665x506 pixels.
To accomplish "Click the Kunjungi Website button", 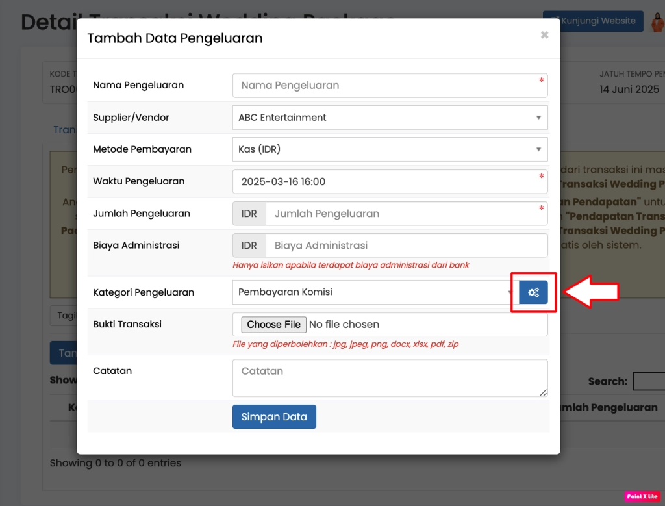I will point(592,21).
